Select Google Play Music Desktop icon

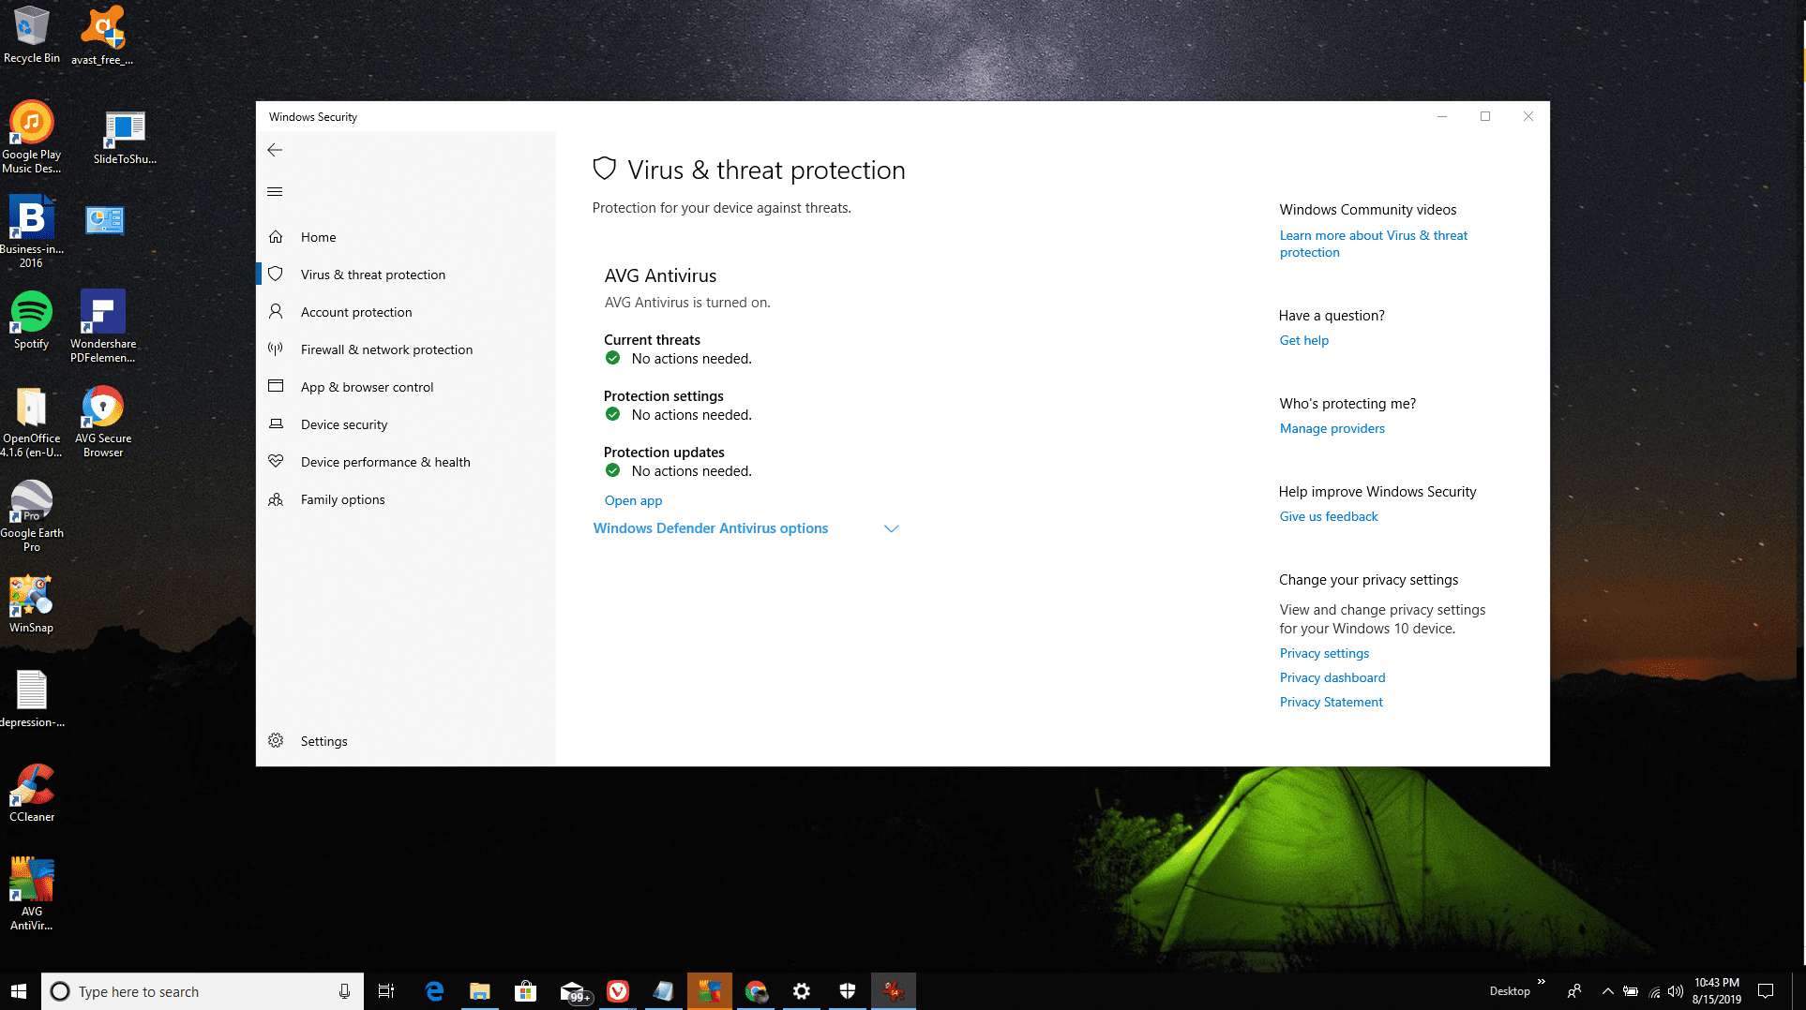32,138
